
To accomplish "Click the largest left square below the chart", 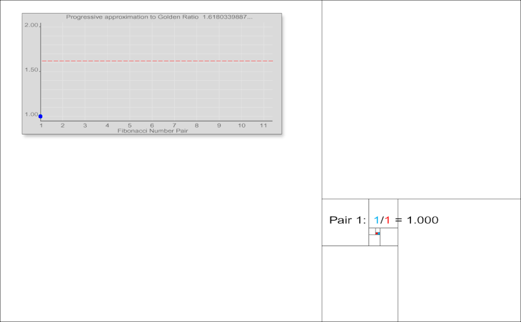I will pos(161,228).
